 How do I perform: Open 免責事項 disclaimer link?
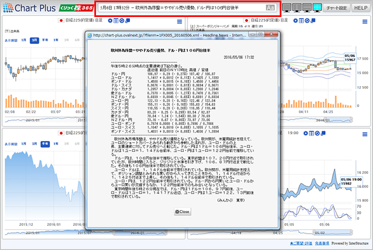tap(322, 243)
